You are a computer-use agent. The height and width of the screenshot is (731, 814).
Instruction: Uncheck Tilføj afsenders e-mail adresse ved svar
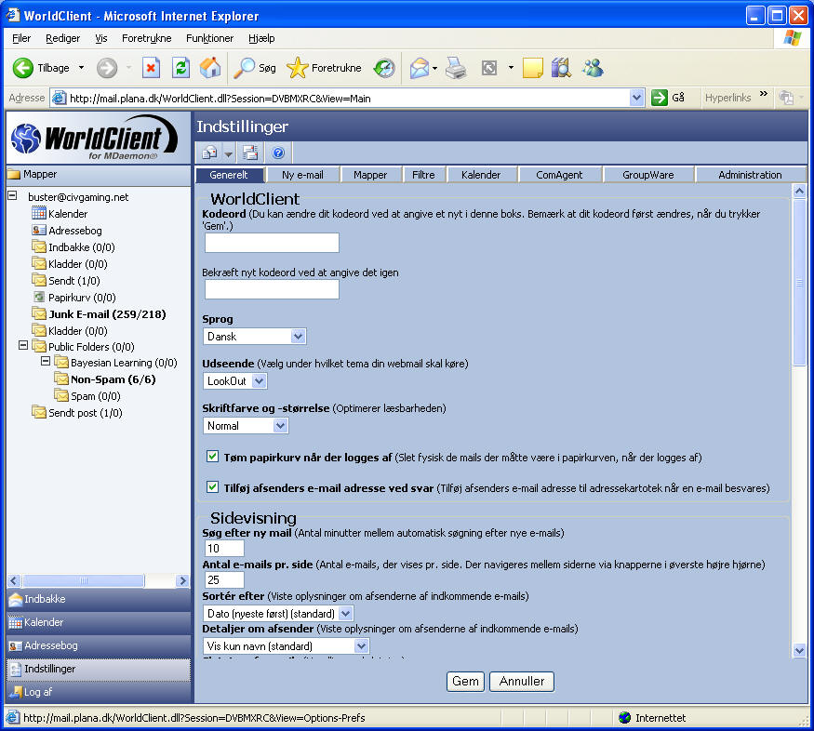pos(212,487)
